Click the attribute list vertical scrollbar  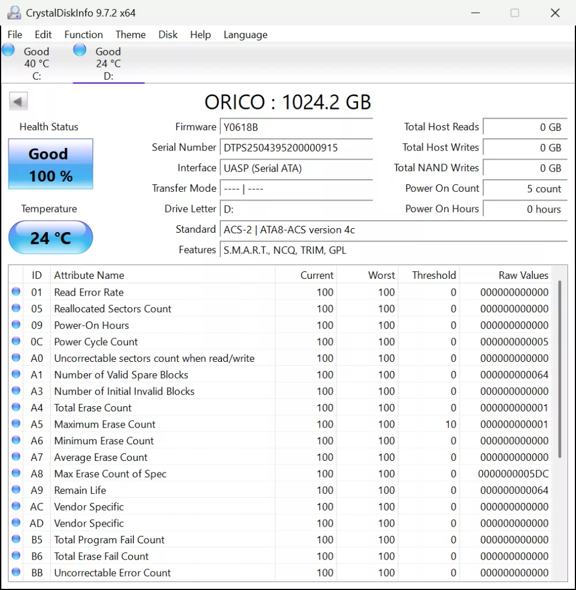559,369
